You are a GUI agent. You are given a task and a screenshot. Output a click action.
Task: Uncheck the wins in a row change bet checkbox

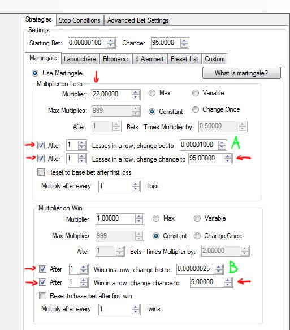[42, 269]
